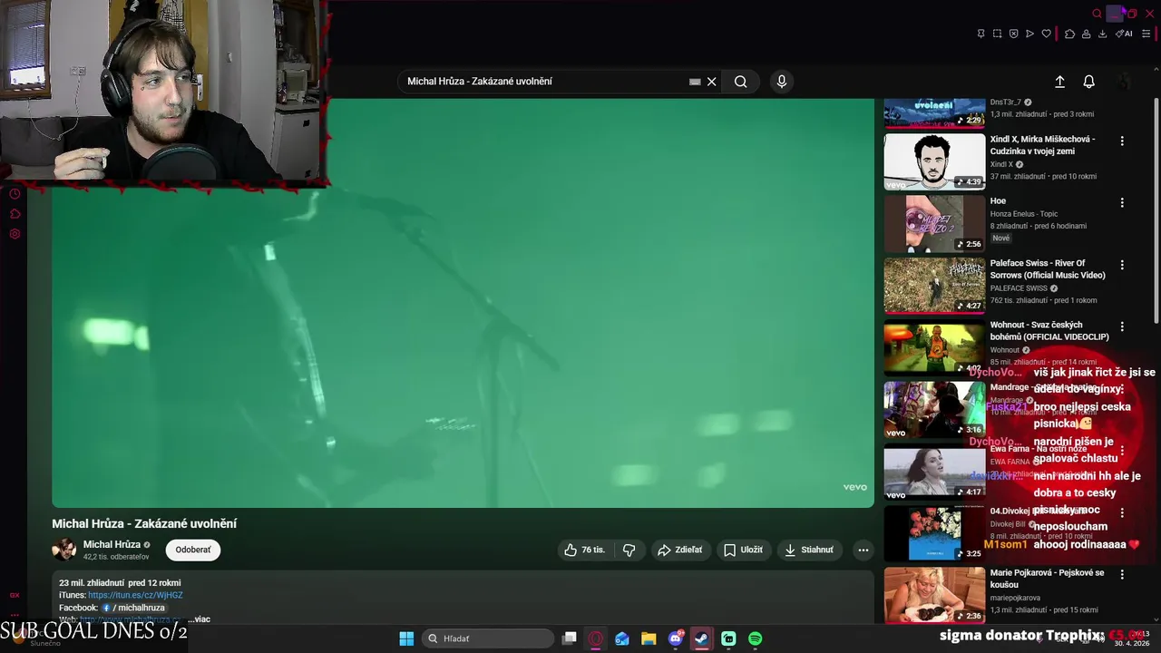This screenshot has height=653, width=1161.
Task: Open Marie Pojkarová Pejskové se koušou title
Action: (x=1047, y=579)
